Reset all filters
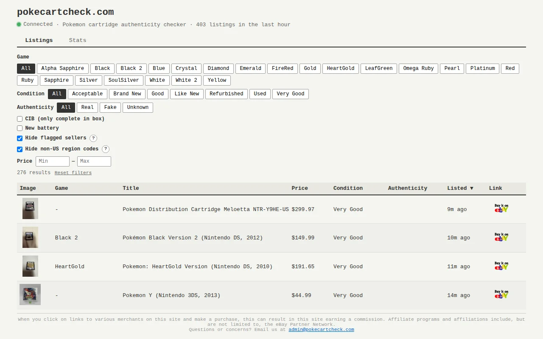Screen dimensions: 543x339 (73, 173)
